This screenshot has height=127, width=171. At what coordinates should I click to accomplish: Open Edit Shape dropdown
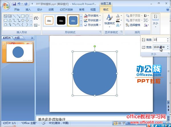pyautogui.click(x=36, y=18)
